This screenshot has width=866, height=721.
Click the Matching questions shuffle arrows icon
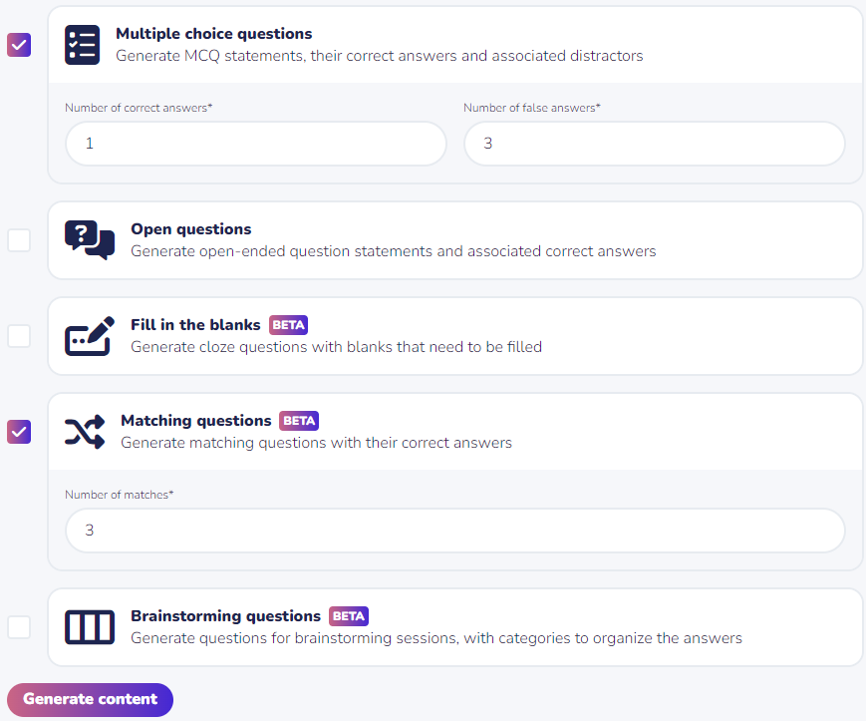[x=85, y=432]
